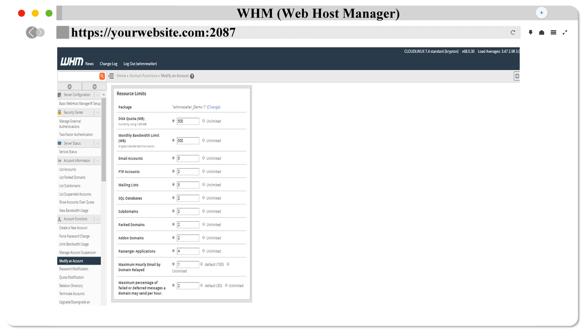Open the Change Log menu item
Viewport: 586px width, 331px height.
point(108,64)
